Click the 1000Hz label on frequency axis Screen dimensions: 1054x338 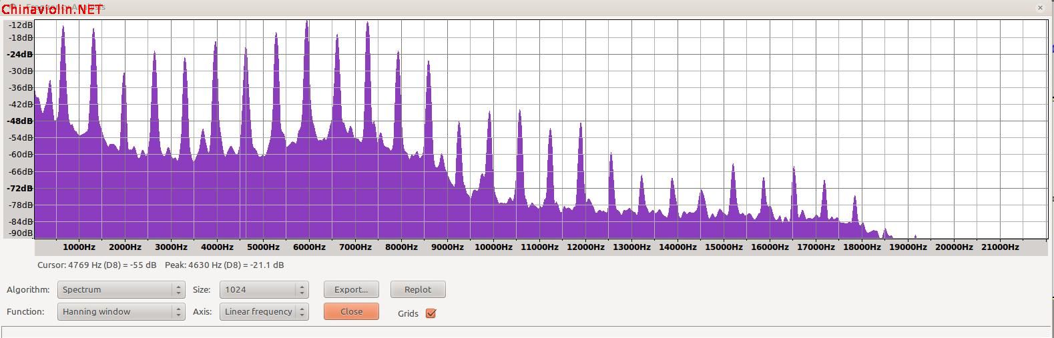[x=79, y=247]
